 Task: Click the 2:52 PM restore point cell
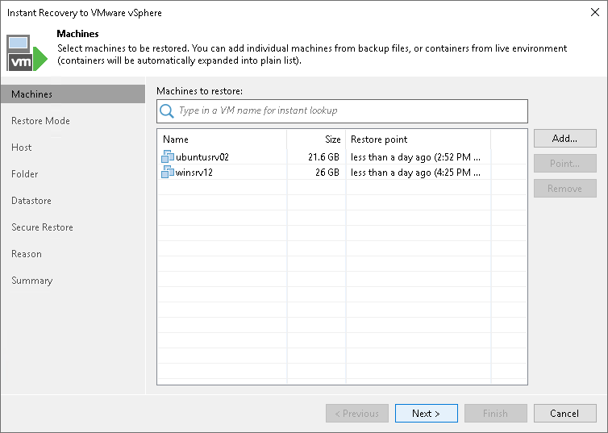pyautogui.click(x=415, y=157)
